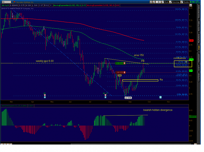Screen dimensions: 204x152
Task: Click the -100 STP order bubble
Action: 120,73
